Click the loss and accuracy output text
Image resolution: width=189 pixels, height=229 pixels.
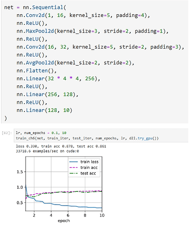(61, 146)
